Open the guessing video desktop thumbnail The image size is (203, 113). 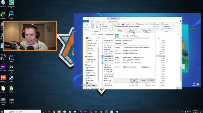pos(3,102)
